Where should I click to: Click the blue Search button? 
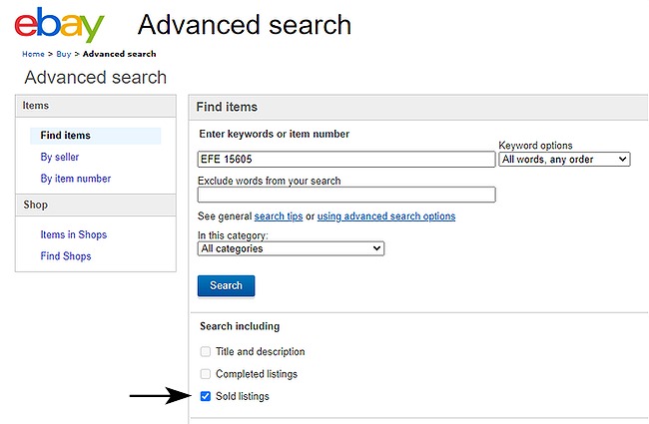coord(226,286)
